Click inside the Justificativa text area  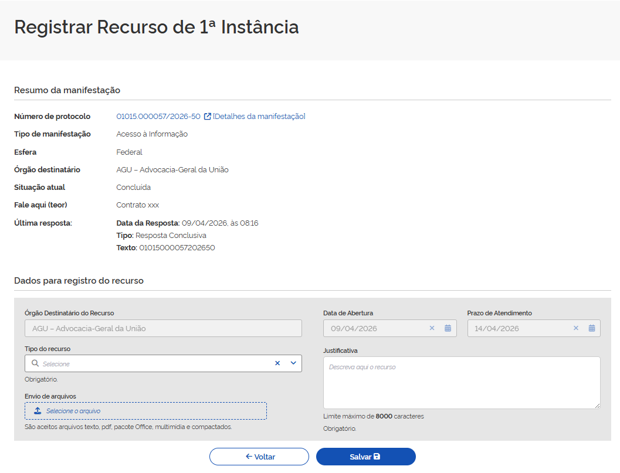tap(461, 383)
